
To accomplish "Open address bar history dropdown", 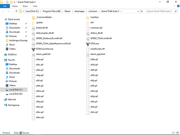I will pos(138,11).
